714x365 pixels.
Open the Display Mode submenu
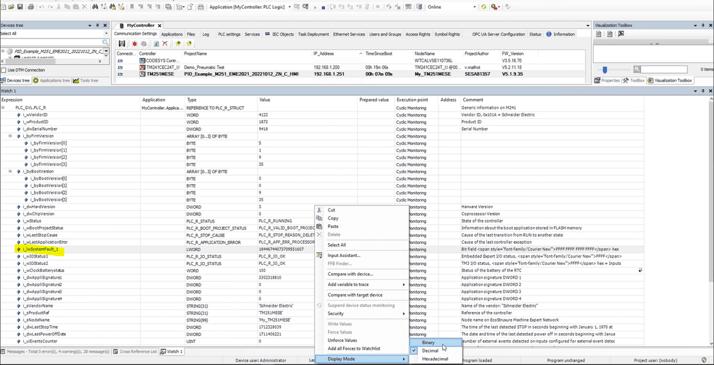pyautogui.click(x=362, y=359)
